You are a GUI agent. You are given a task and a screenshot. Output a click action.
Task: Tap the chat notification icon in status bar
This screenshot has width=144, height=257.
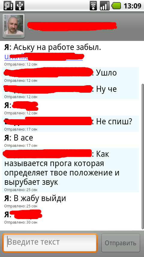8,6
